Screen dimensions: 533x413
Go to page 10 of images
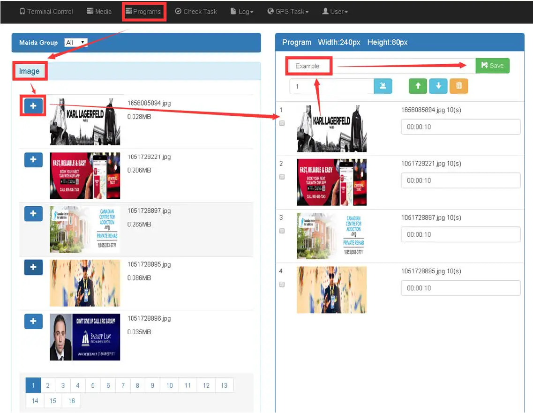click(170, 385)
